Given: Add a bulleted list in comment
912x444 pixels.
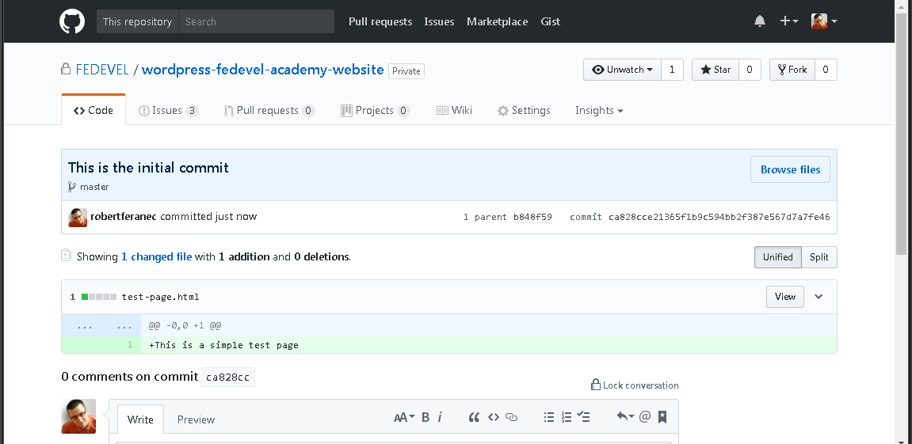Looking at the screenshot, I should click(x=548, y=417).
